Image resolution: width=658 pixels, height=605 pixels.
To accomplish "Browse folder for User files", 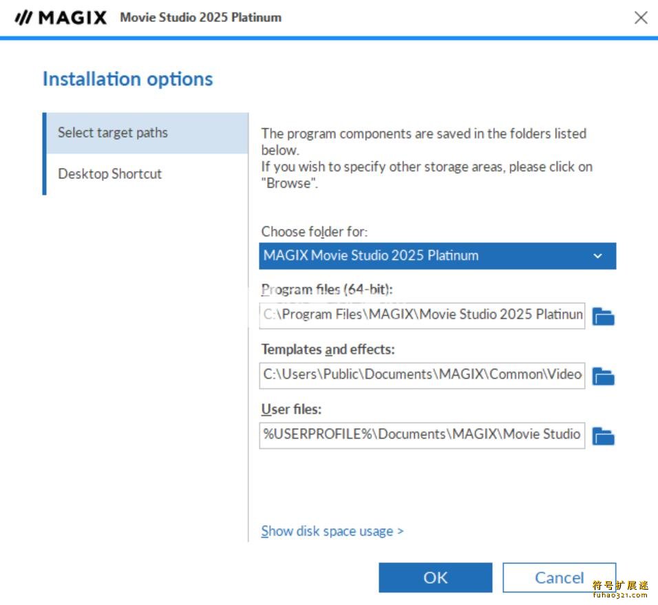I will coord(603,436).
